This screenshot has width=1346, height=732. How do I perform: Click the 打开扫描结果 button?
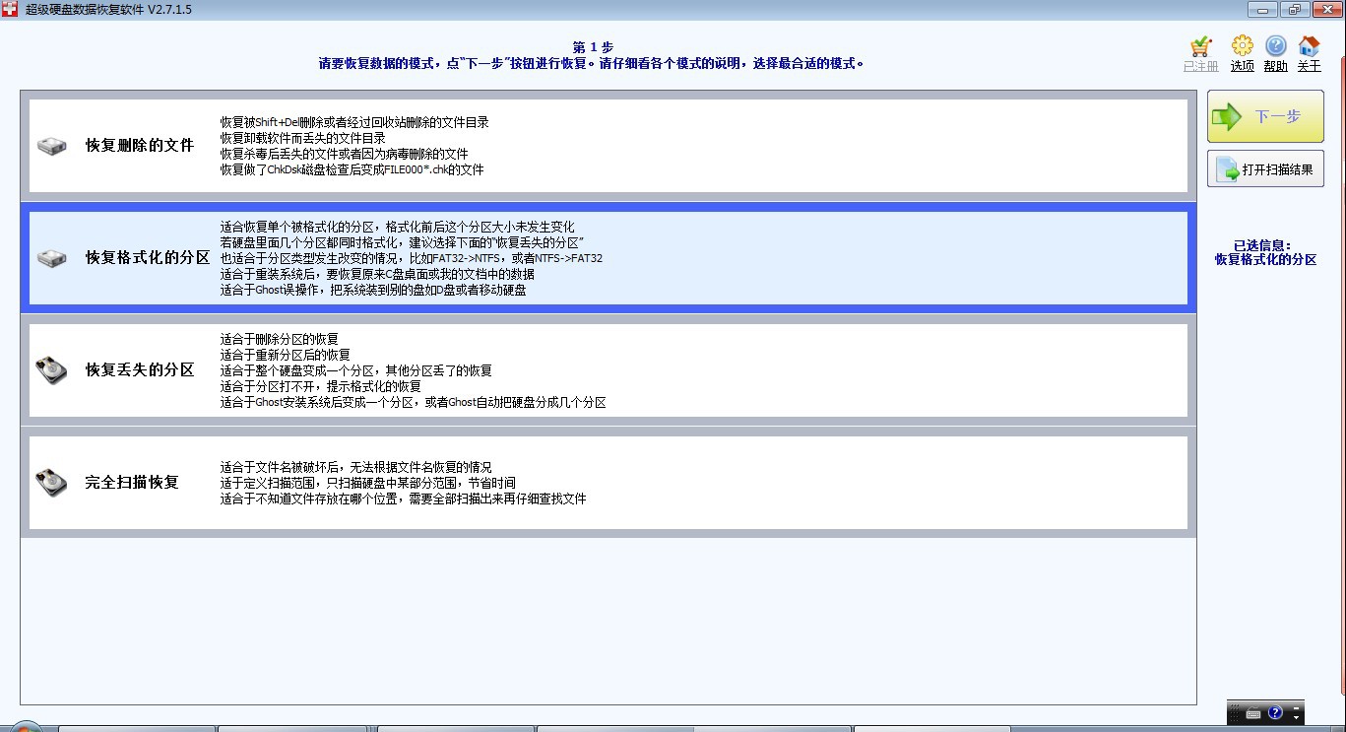click(1265, 169)
